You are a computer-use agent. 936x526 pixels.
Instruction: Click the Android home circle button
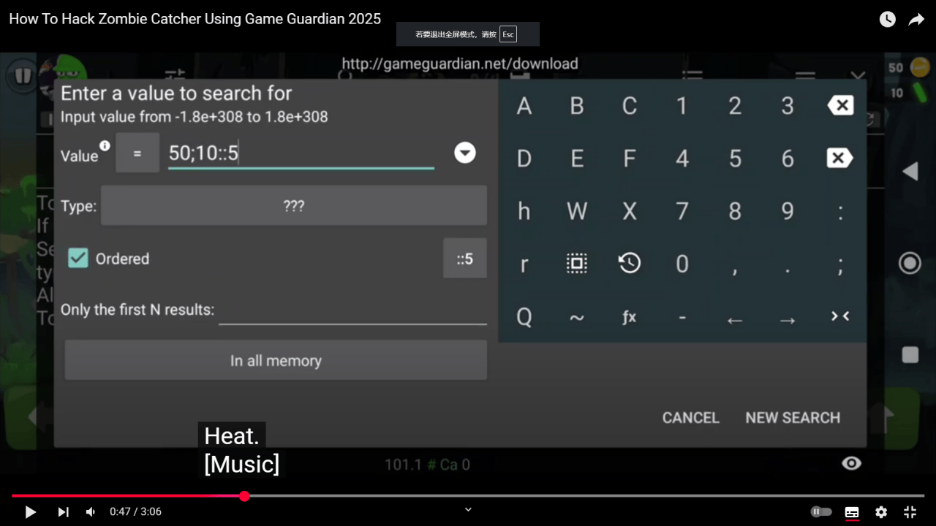tap(910, 263)
